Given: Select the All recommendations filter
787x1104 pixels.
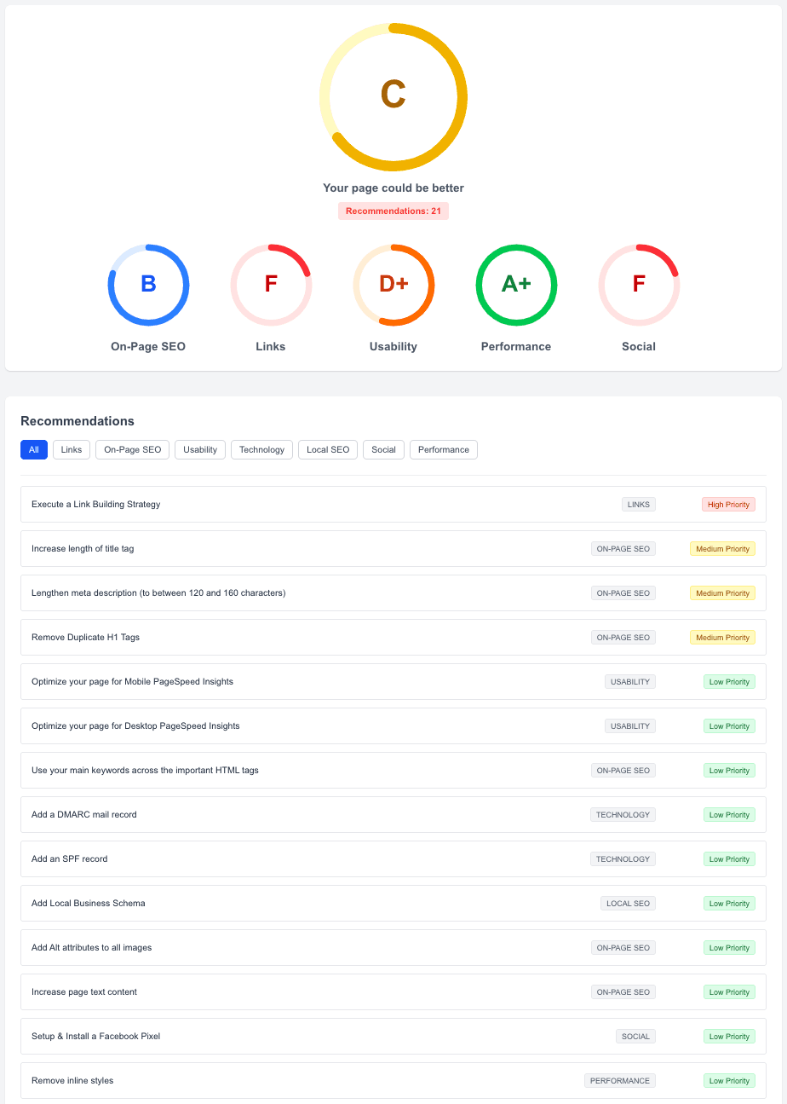Looking at the screenshot, I should [33, 449].
